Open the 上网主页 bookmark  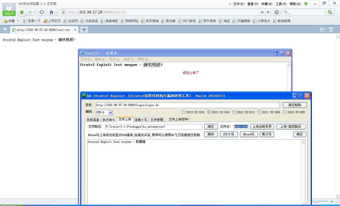[52, 21]
